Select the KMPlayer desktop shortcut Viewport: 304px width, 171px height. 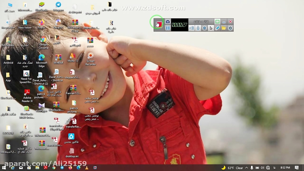click(42, 107)
